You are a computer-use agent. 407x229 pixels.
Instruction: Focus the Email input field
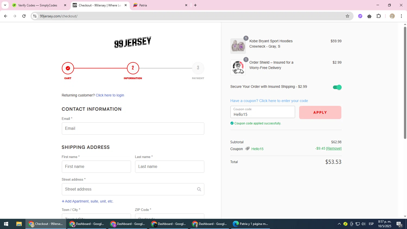pyautogui.click(x=133, y=128)
